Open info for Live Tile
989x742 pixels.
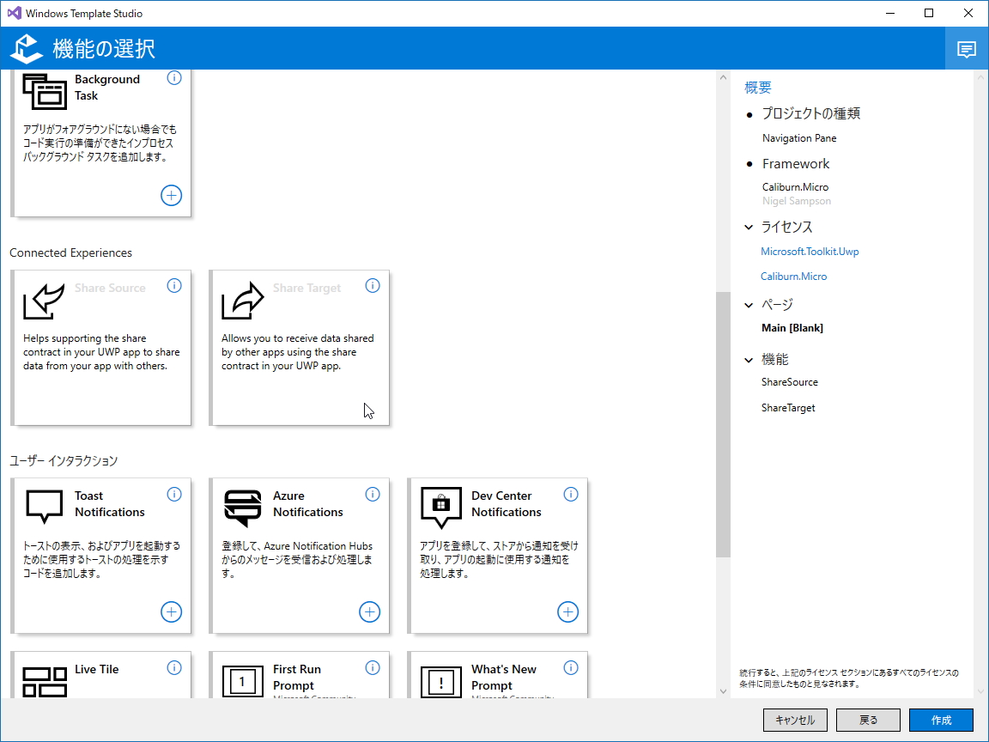click(x=174, y=667)
